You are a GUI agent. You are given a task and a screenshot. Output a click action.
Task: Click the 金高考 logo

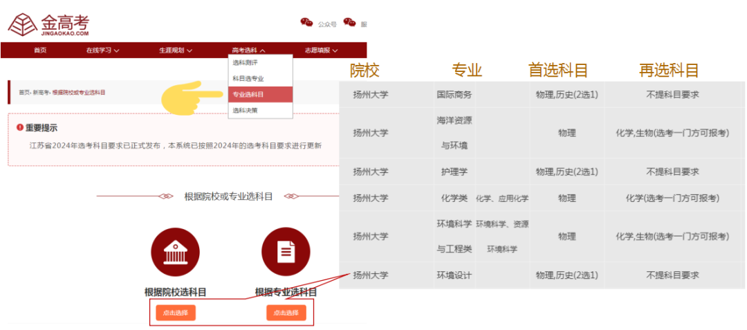pyautogui.click(x=48, y=25)
